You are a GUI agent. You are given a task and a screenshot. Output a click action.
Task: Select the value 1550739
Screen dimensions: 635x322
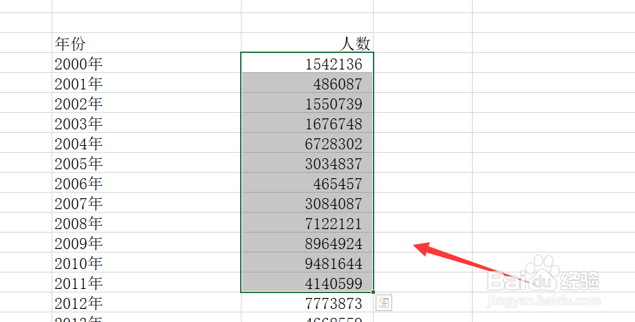[307, 103]
